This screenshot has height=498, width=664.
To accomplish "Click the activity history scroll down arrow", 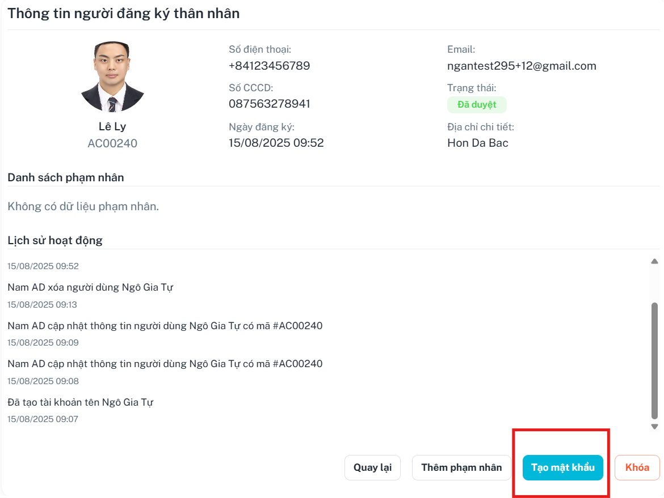I will click(654, 427).
